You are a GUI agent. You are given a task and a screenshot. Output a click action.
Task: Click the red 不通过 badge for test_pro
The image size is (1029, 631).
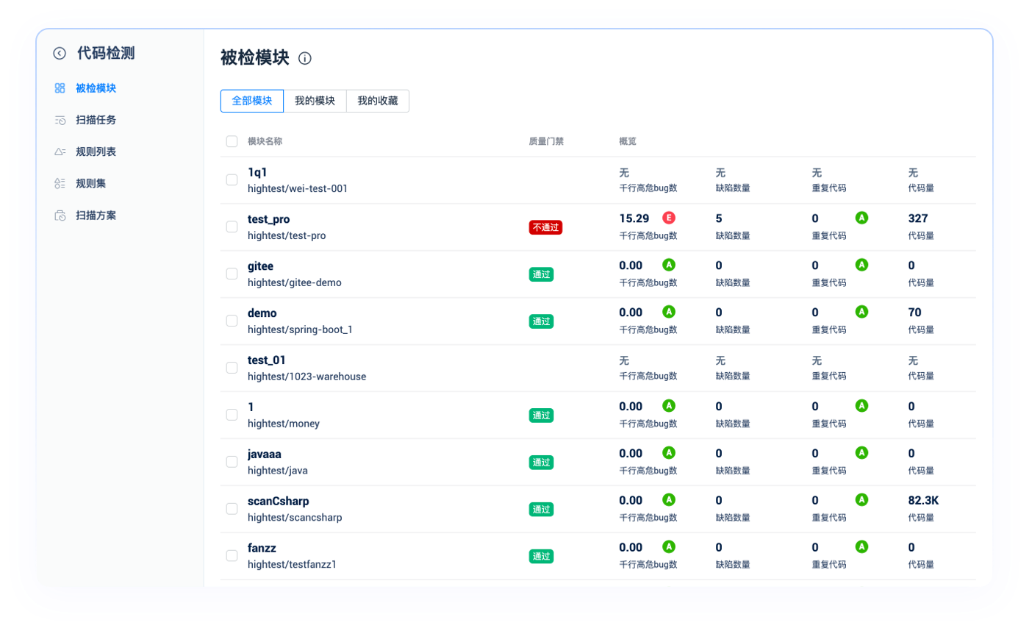545,227
